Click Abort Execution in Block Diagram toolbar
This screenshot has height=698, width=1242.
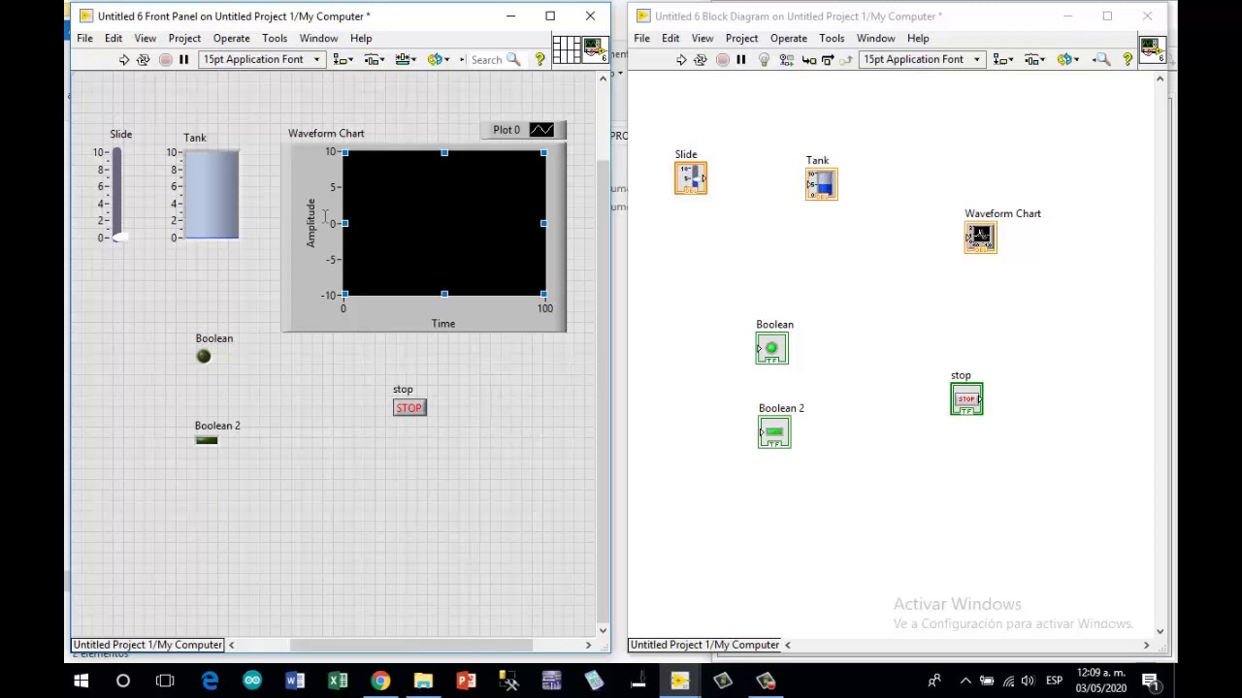[x=722, y=60]
